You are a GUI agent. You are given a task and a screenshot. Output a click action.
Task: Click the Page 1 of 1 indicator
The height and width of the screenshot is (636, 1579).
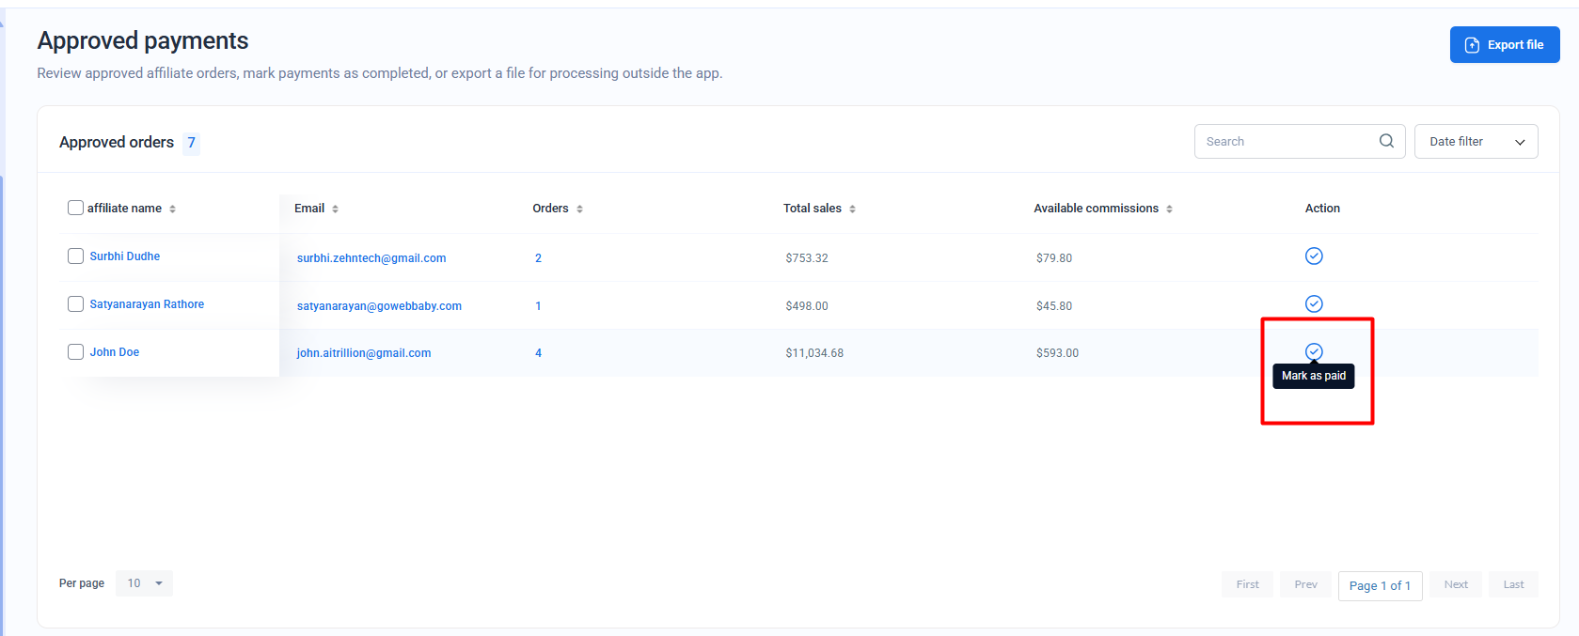tap(1380, 585)
